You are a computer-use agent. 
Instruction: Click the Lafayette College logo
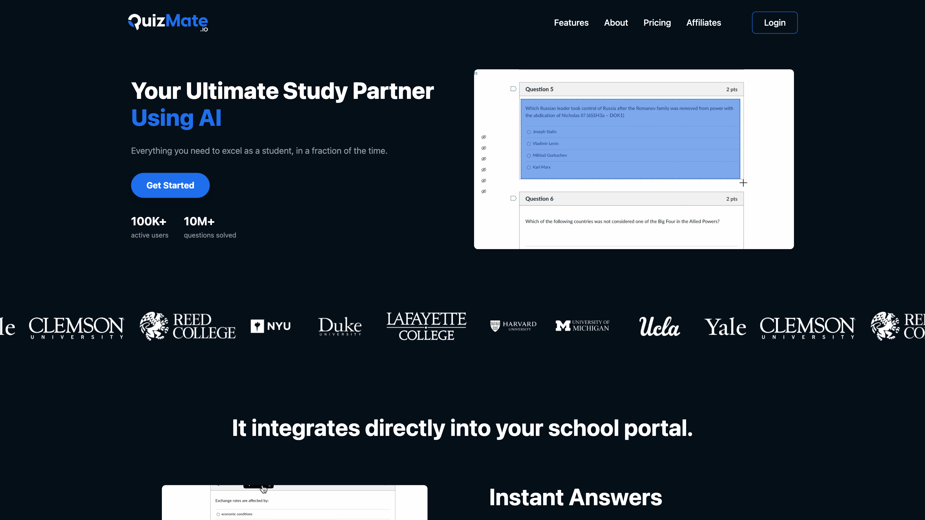(426, 326)
